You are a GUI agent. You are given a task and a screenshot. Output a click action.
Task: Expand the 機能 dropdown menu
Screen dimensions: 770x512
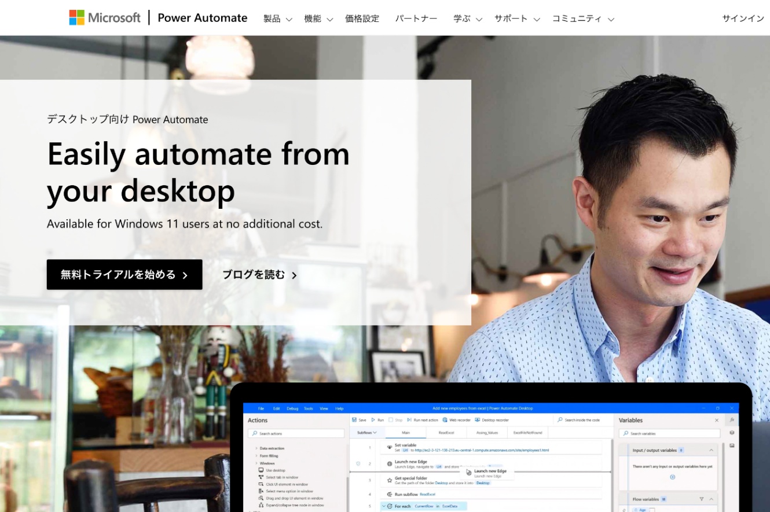point(319,19)
